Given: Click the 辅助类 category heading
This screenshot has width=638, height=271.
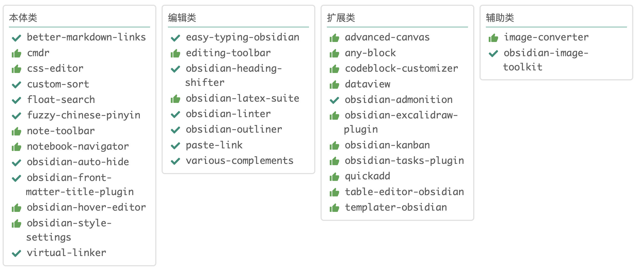Looking at the screenshot, I should click(500, 18).
